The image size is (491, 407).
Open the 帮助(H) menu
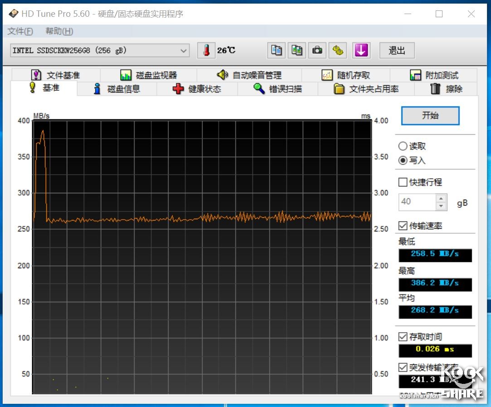59,31
